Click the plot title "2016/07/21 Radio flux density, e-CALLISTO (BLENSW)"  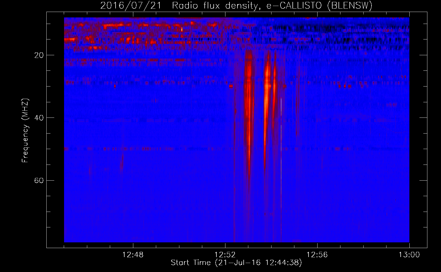(x=236, y=5)
